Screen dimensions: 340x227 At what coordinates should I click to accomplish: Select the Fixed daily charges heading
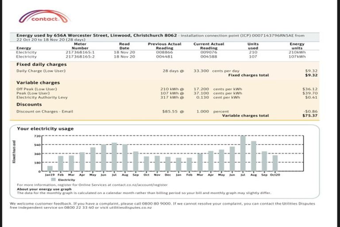coord(38,64)
